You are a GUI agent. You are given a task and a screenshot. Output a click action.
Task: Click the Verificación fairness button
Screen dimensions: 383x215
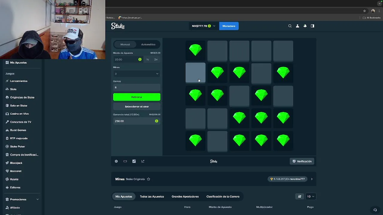[302, 161]
